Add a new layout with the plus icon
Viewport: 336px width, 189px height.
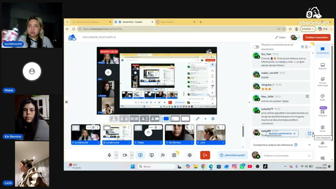(x=205, y=119)
